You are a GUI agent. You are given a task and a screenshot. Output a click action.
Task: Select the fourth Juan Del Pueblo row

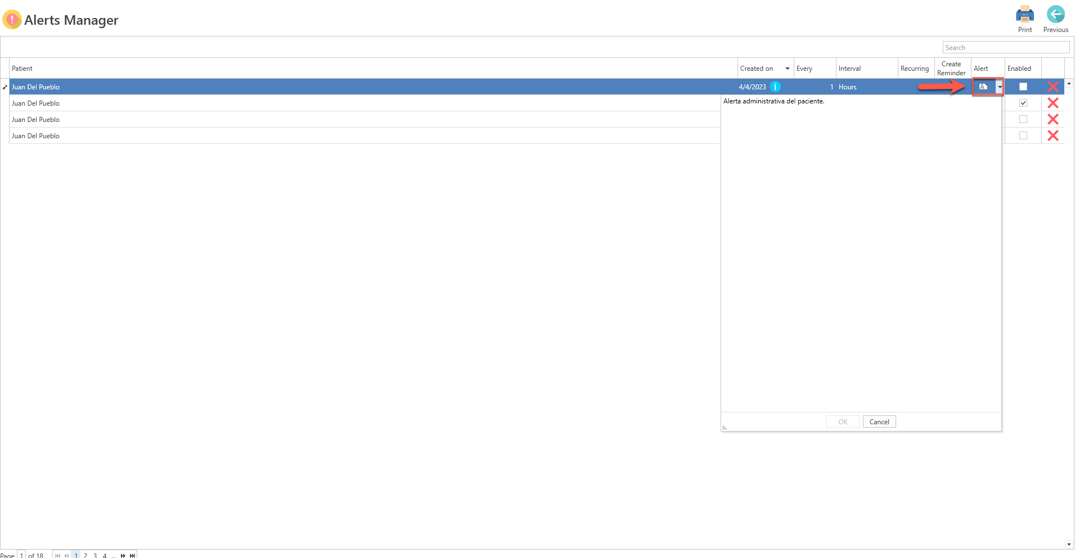pos(365,135)
